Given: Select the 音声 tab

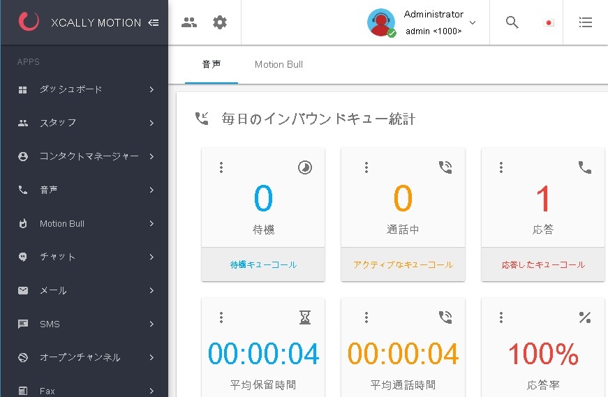Looking at the screenshot, I should 212,64.
